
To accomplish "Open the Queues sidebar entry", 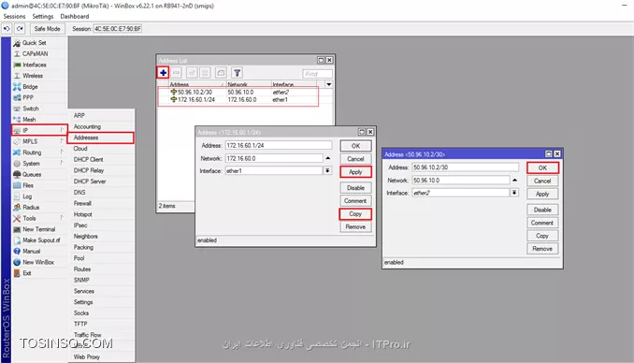I will (x=32, y=174).
